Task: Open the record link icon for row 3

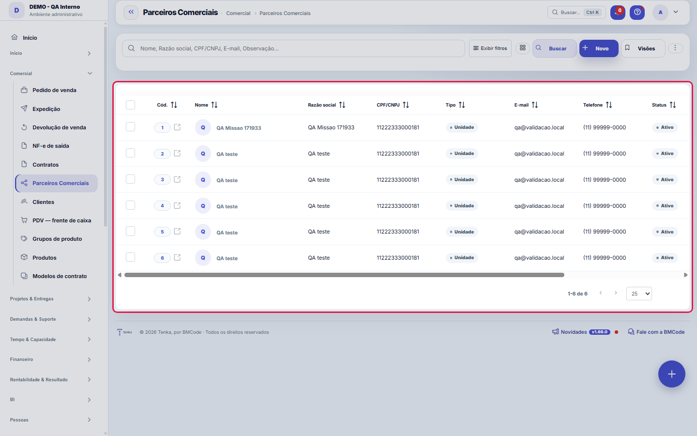Action: coord(177,179)
